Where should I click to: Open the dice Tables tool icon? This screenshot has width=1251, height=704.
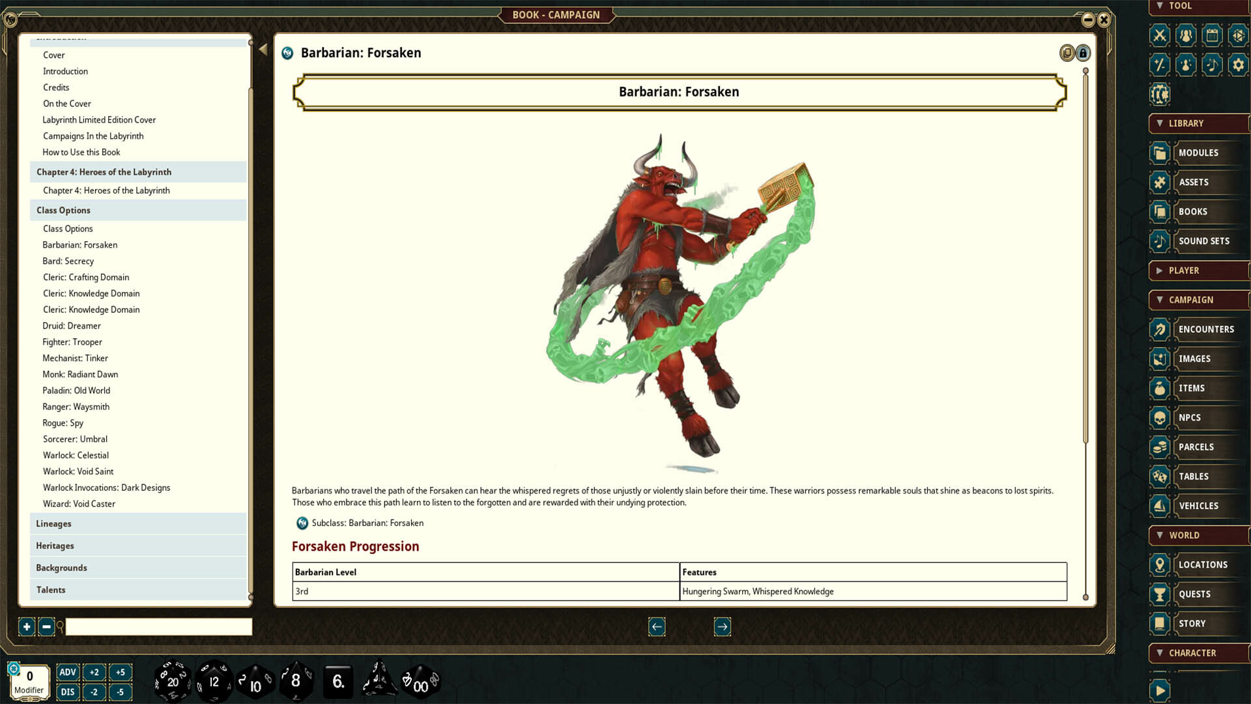(x=1239, y=36)
